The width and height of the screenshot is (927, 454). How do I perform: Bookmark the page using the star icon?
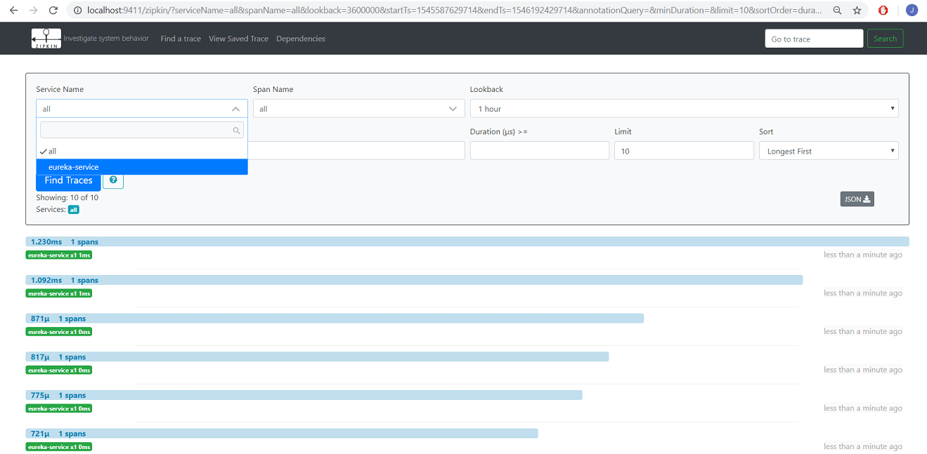(x=857, y=11)
